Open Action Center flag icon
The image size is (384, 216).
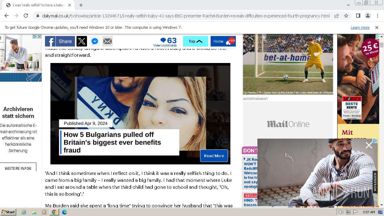355,212
